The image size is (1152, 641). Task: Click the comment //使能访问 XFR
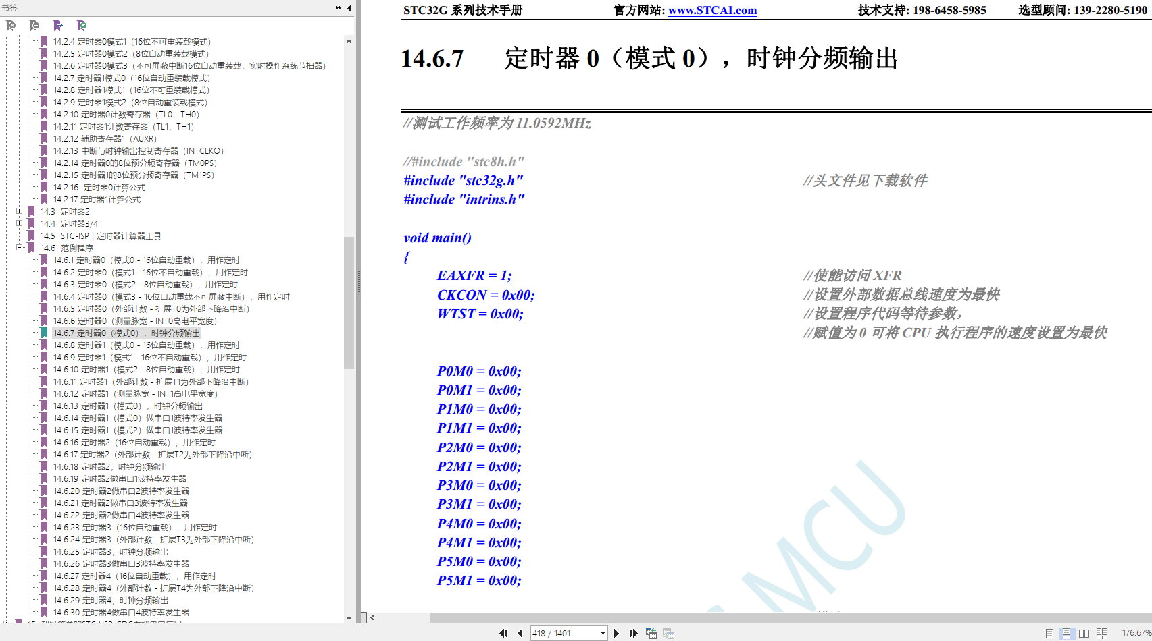point(853,275)
